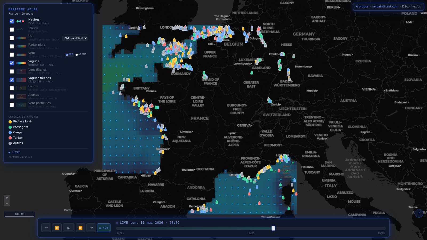
Task: Open the 'Style par défaut' dropdown
Action: point(75,38)
